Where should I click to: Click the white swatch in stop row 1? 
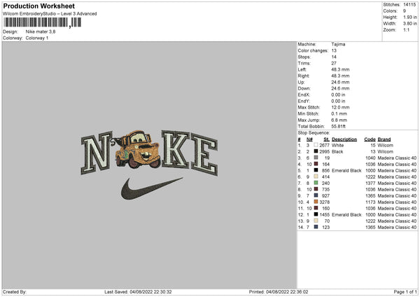pos(316,145)
